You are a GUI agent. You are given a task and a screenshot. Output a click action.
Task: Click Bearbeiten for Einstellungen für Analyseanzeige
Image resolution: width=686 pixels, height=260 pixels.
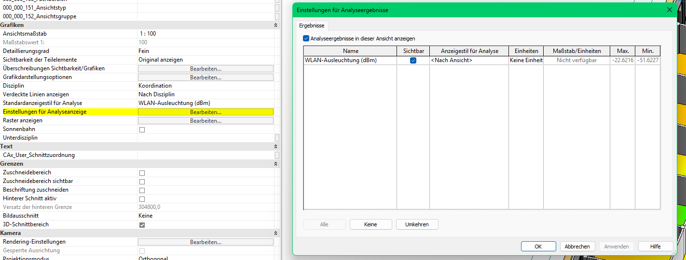click(206, 112)
